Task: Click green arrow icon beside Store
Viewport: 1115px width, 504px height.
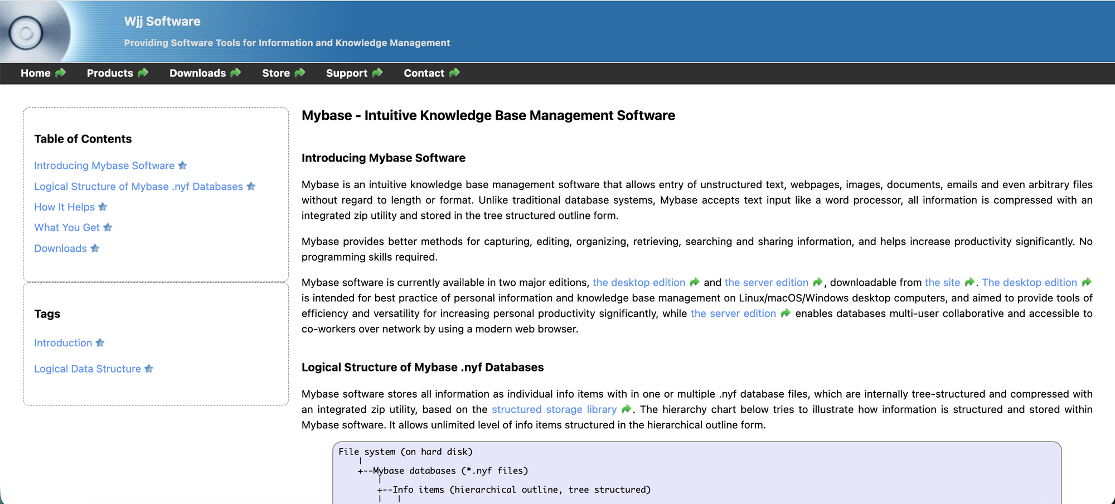Action: (x=300, y=73)
